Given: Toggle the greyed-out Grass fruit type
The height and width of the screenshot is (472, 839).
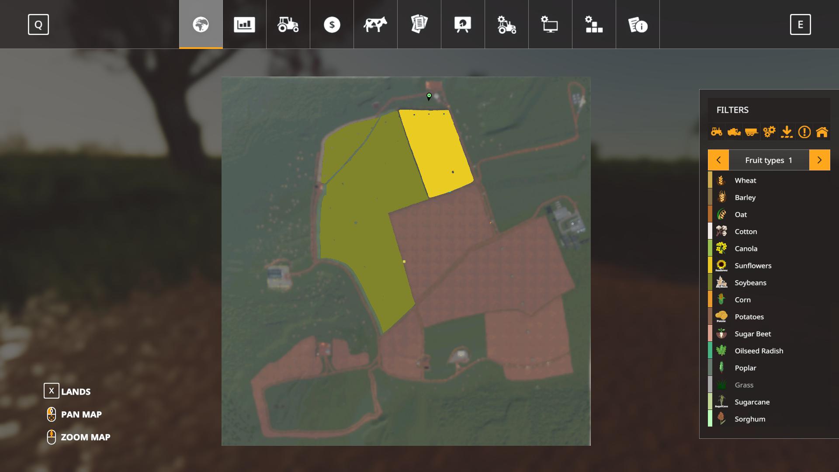Looking at the screenshot, I should point(744,385).
